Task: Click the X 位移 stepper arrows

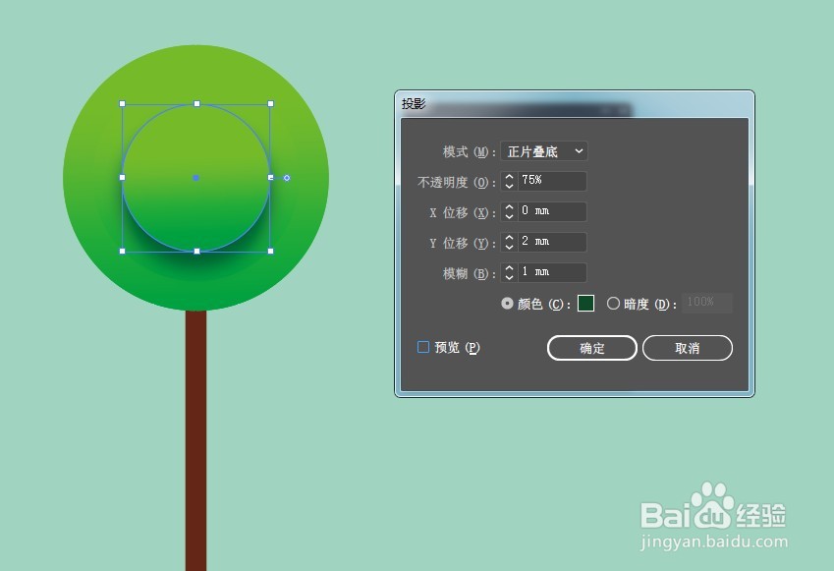Action: pyautogui.click(x=509, y=211)
